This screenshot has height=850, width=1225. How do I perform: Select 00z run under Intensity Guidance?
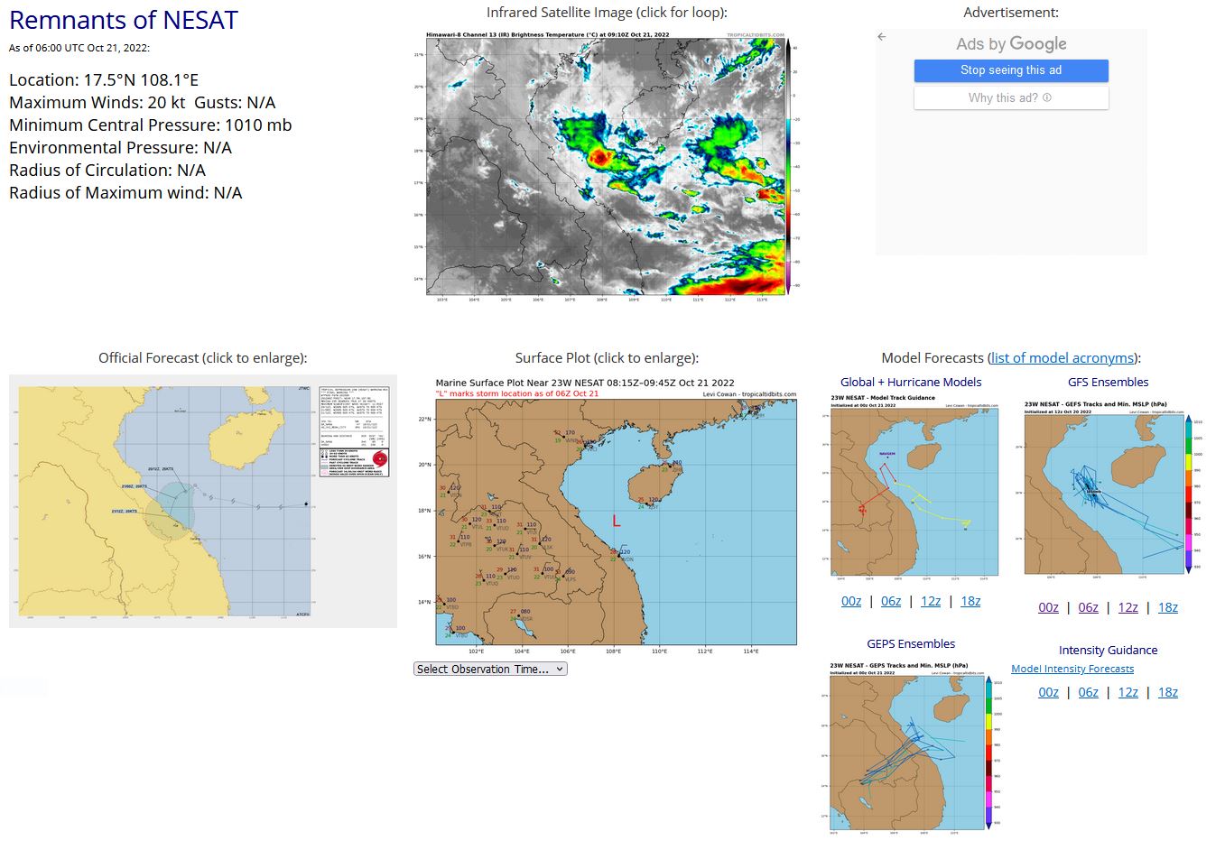[1048, 692]
